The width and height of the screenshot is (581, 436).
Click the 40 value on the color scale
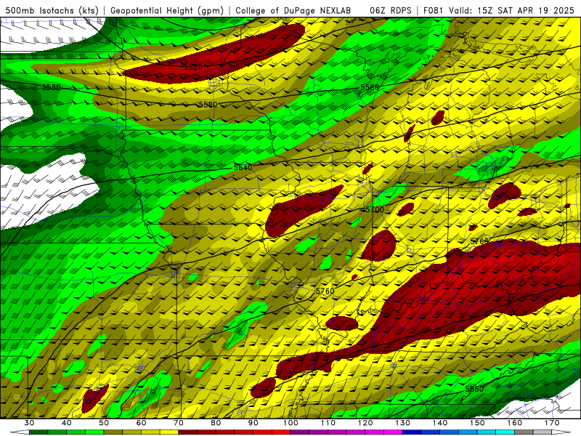coord(67,423)
